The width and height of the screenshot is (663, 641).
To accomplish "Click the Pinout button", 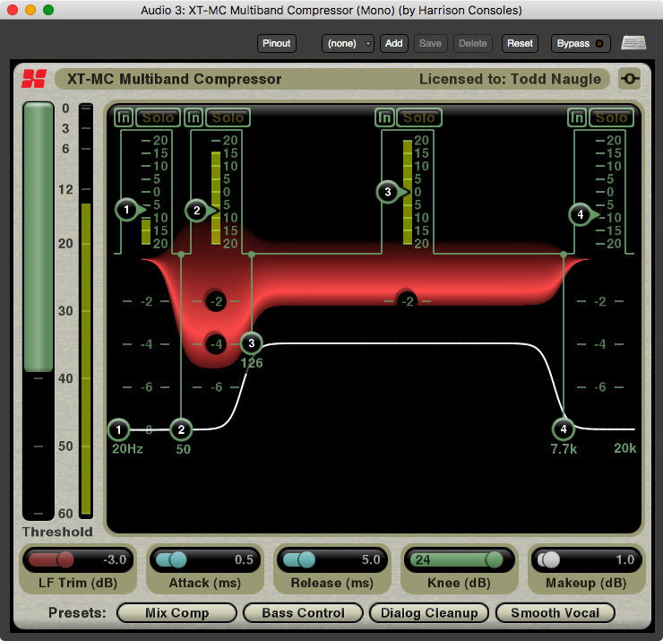I will (x=277, y=43).
